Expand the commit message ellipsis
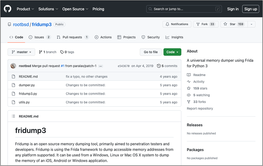This screenshot has width=263, height=166. point(100,66)
